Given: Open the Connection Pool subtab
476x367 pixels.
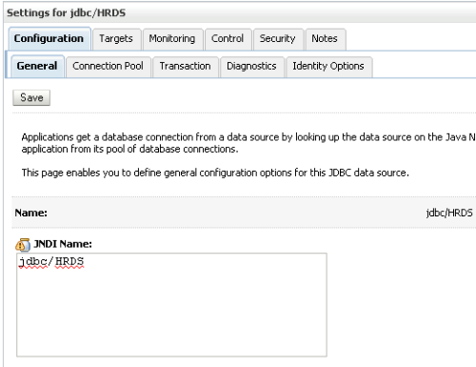Looking at the screenshot, I should point(108,66).
